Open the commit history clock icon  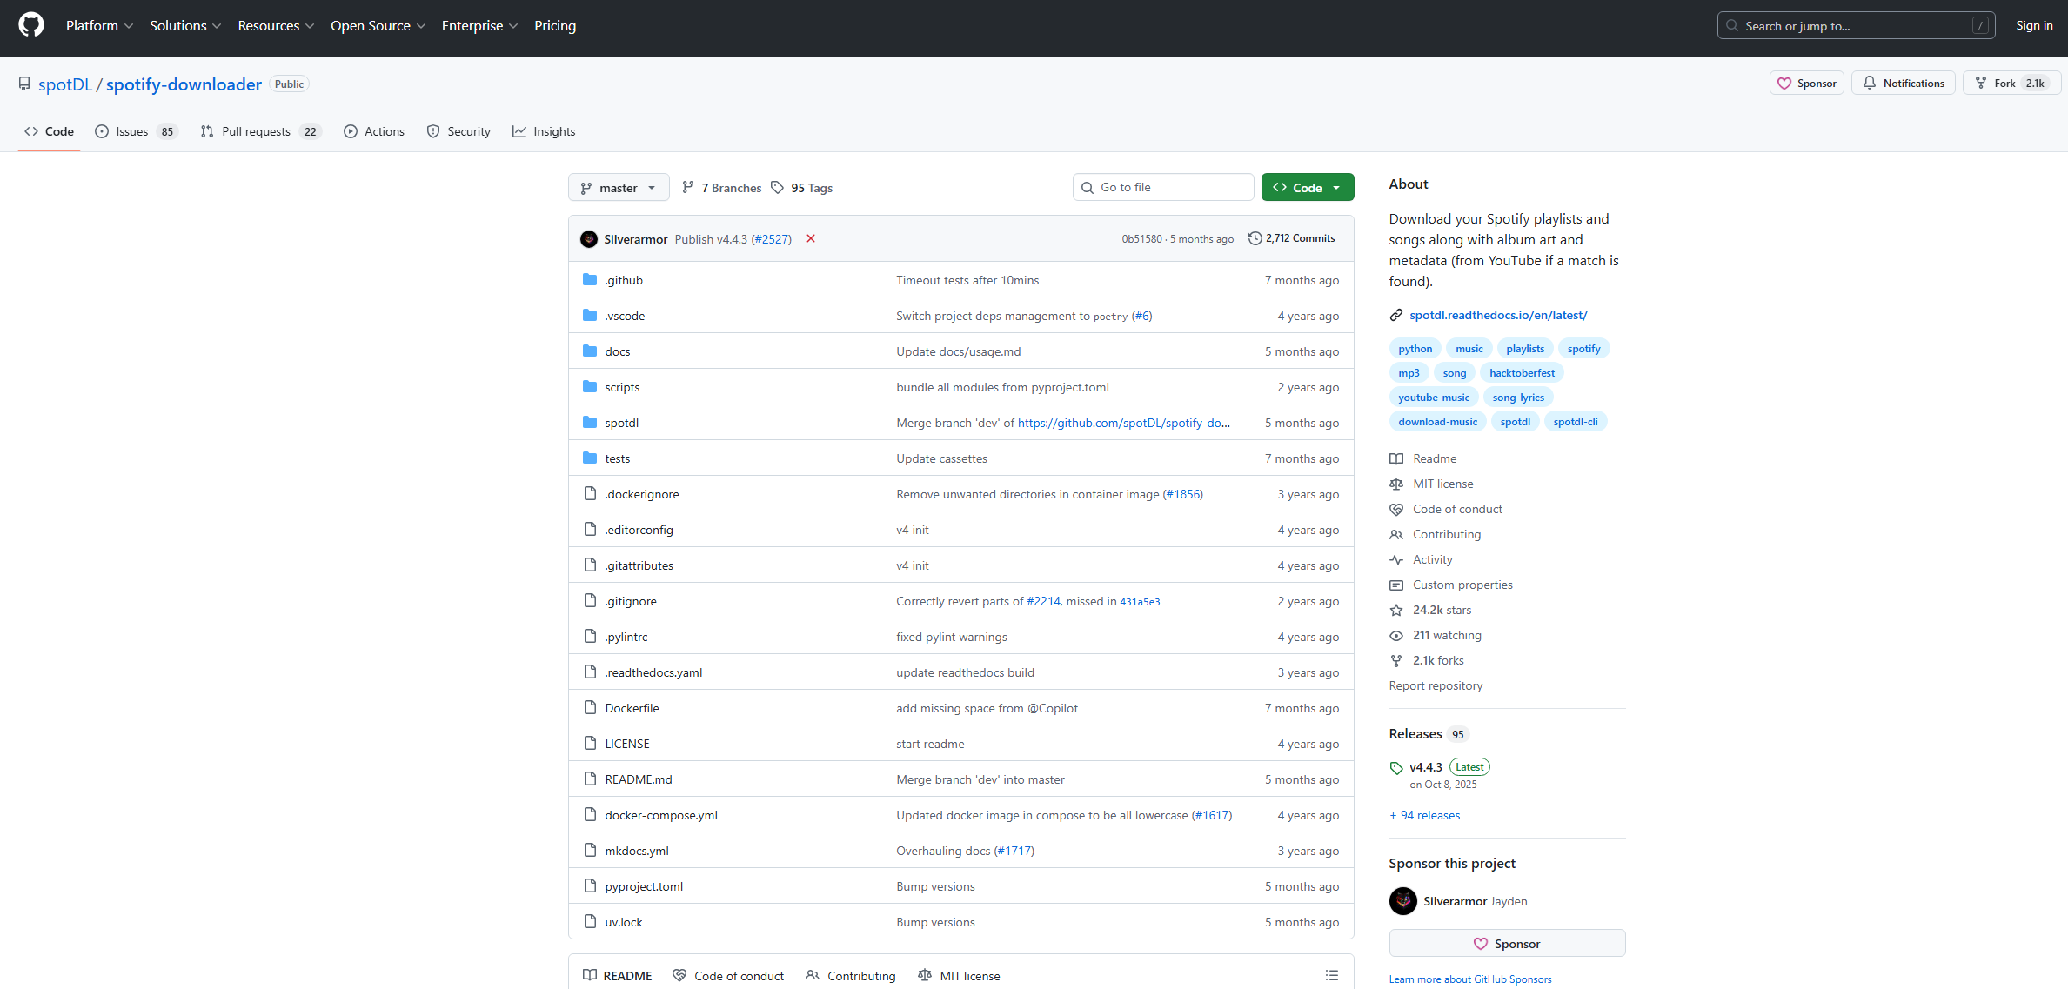point(1255,238)
